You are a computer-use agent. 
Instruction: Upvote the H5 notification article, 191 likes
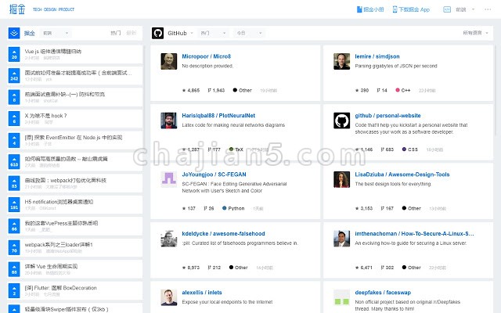(14, 204)
